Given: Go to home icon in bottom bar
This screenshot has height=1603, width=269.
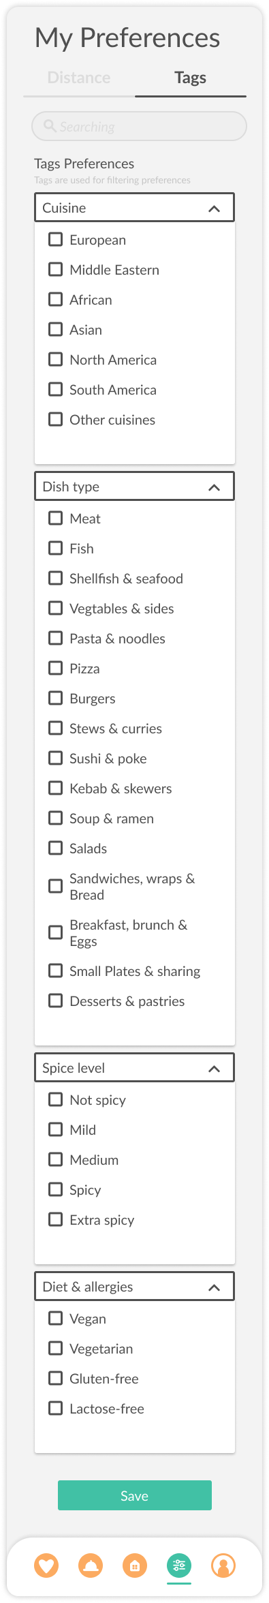Looking at the screenshot, I should pyautogui.click(x=135, y=1566).
